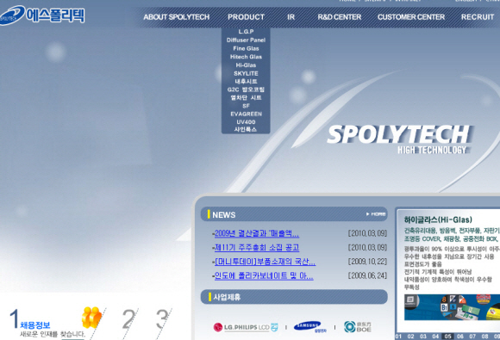Open the 2009년 결산결과 news link
500x340 pixels.
pos(257,233)
